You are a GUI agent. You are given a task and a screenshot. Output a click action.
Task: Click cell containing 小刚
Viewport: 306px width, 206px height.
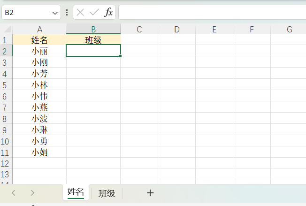[x=39, y=62]
